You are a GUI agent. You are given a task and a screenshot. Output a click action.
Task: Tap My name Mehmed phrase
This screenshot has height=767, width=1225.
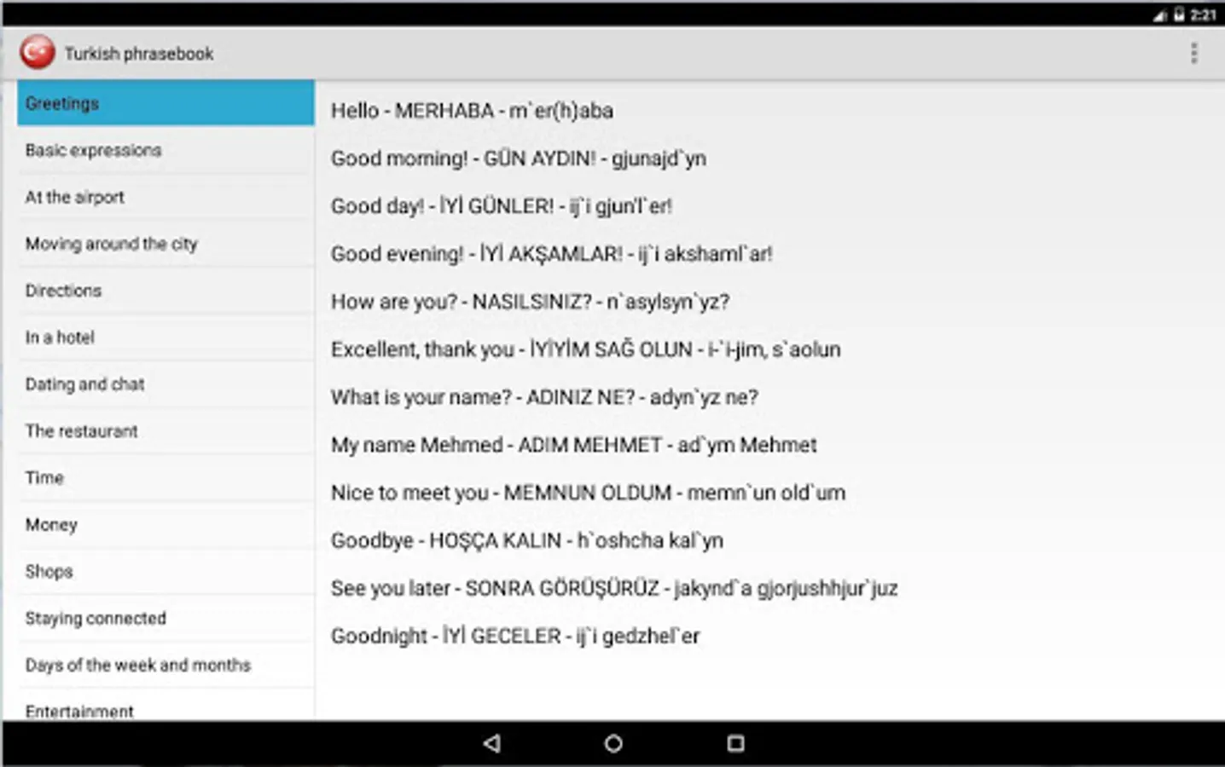574,445
